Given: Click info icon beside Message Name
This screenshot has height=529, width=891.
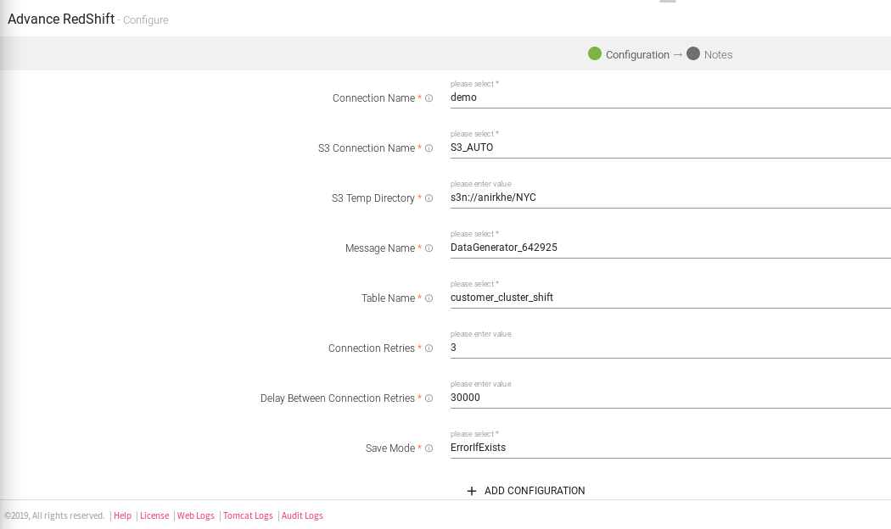Looking at the screenshot, I should (x=429, y=248).
